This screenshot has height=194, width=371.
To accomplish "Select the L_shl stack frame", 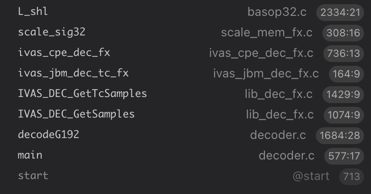I will (x=33, y=12).
